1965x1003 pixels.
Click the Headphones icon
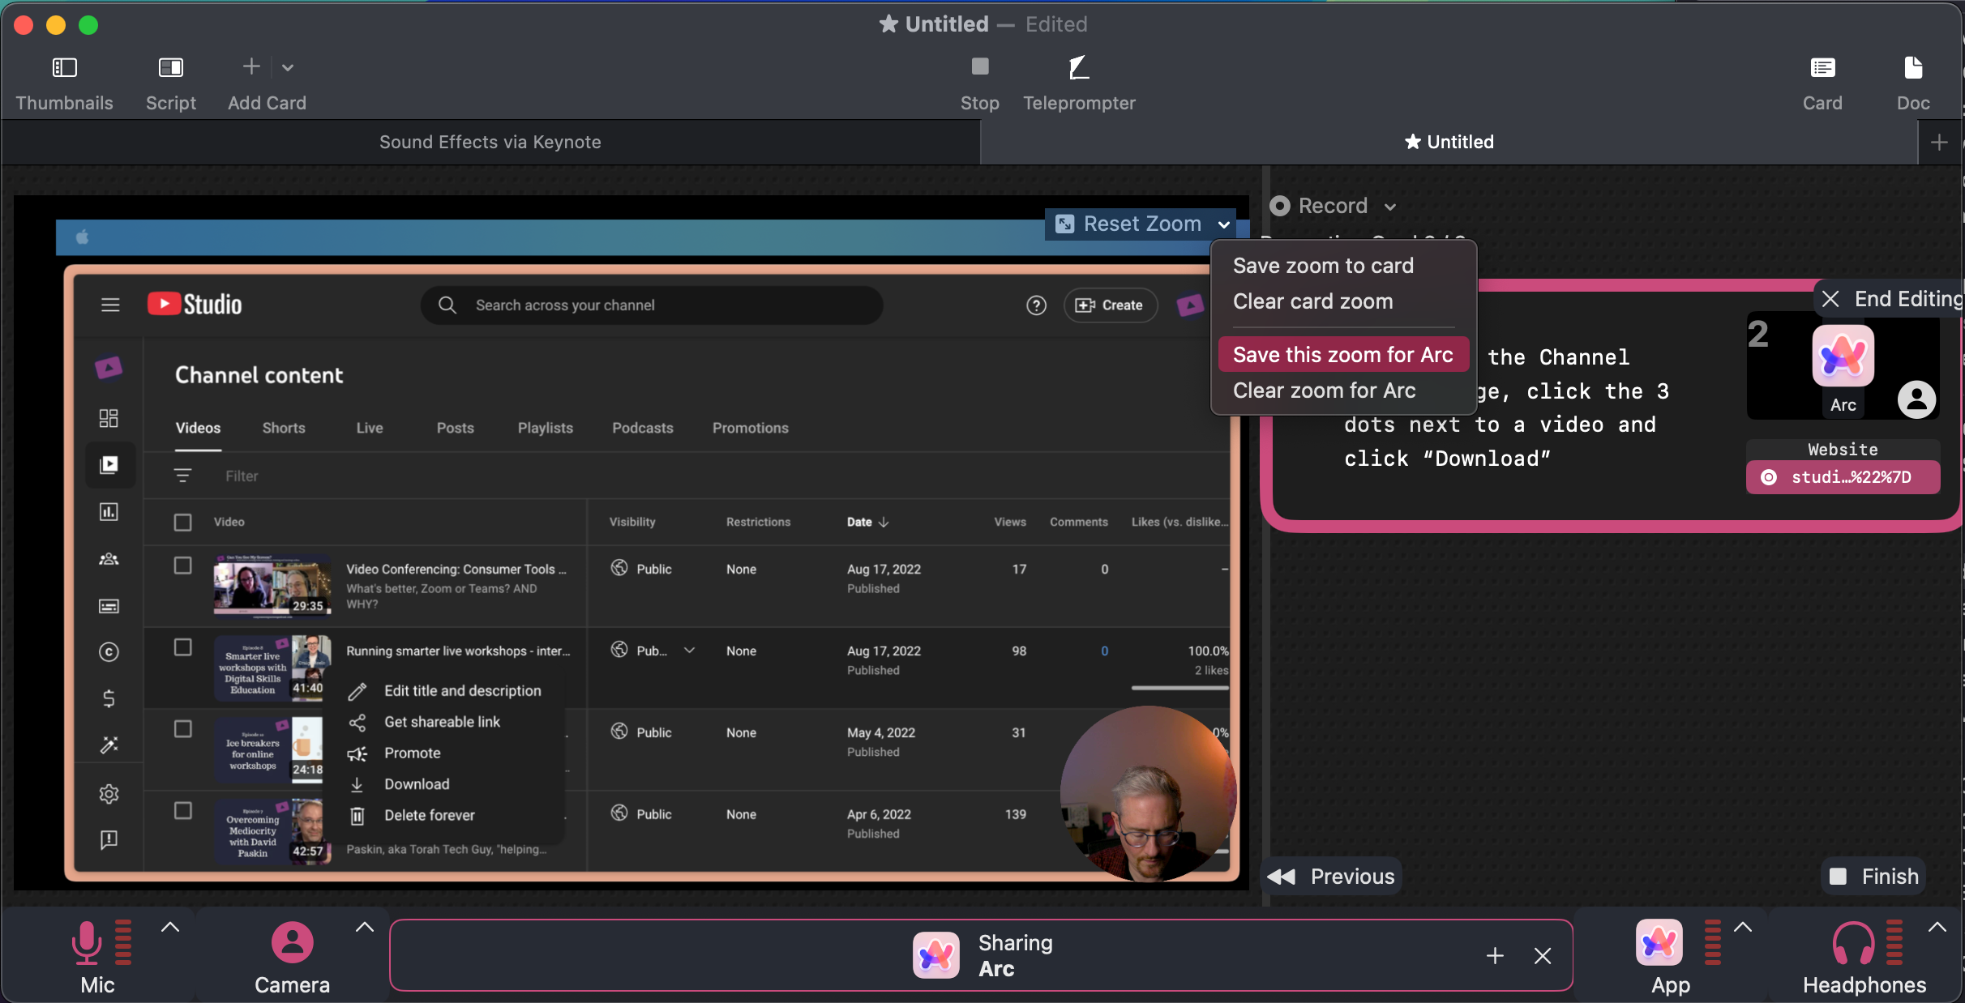pyautogui.click(x=1852, y=943)
